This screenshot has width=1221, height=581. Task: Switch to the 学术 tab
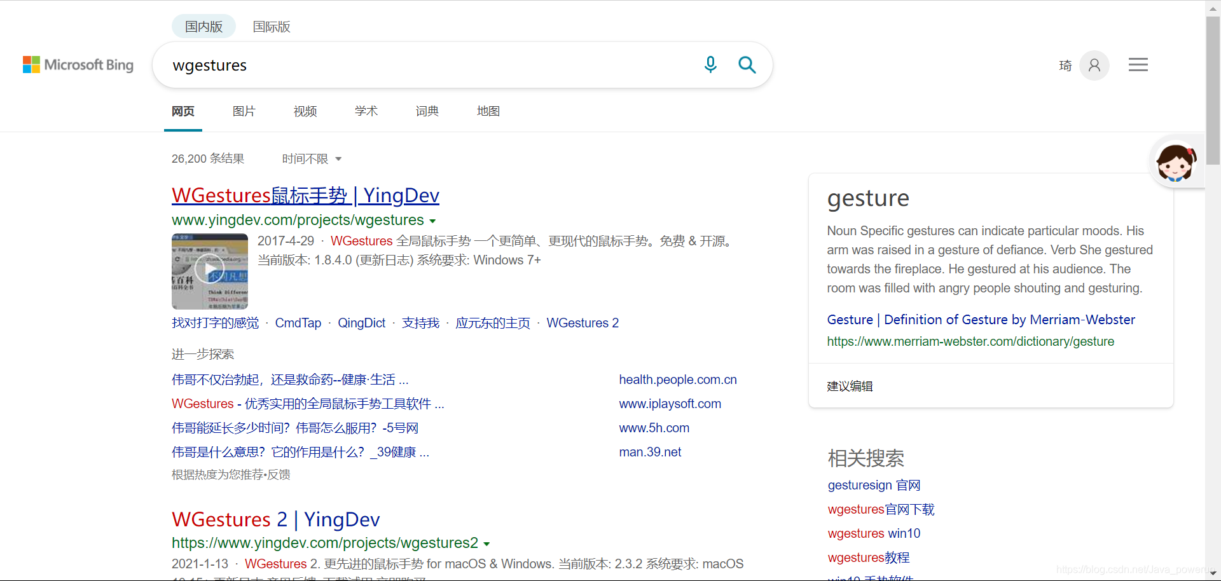(x=366, y=111)
